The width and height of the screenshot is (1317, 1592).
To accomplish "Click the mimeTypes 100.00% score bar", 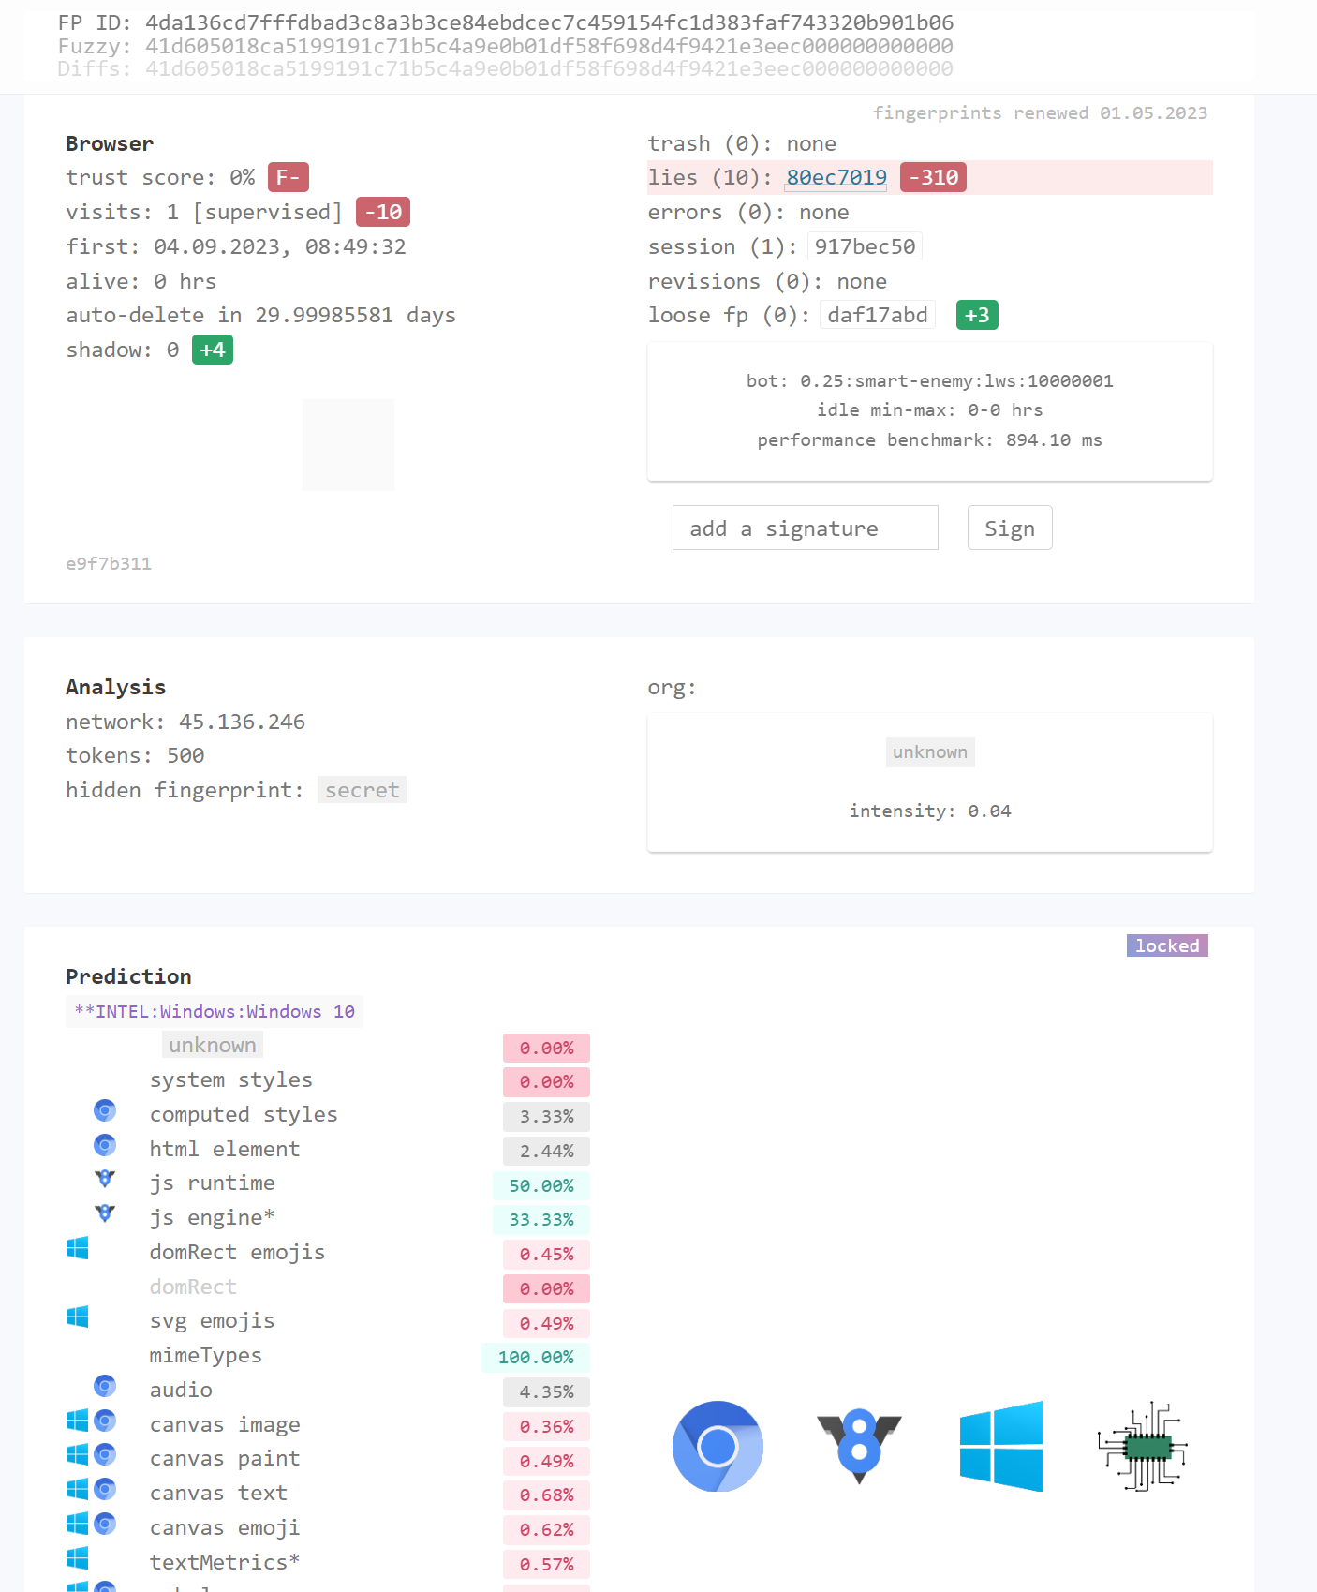I will point(535,1358).
